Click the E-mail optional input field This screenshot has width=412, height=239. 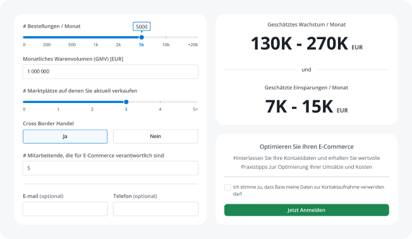(65, 209)
